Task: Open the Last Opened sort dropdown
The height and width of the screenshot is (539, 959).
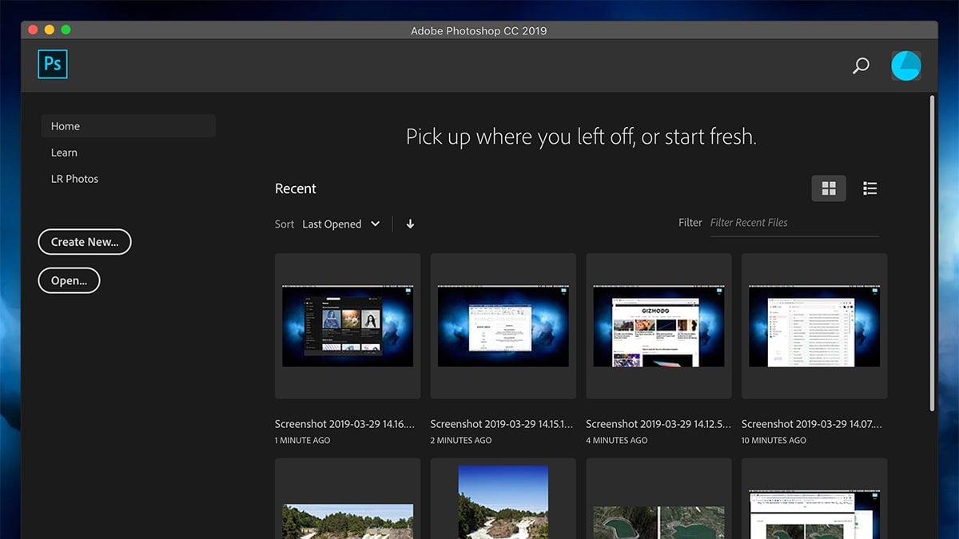Action: [x=340, y=224]
